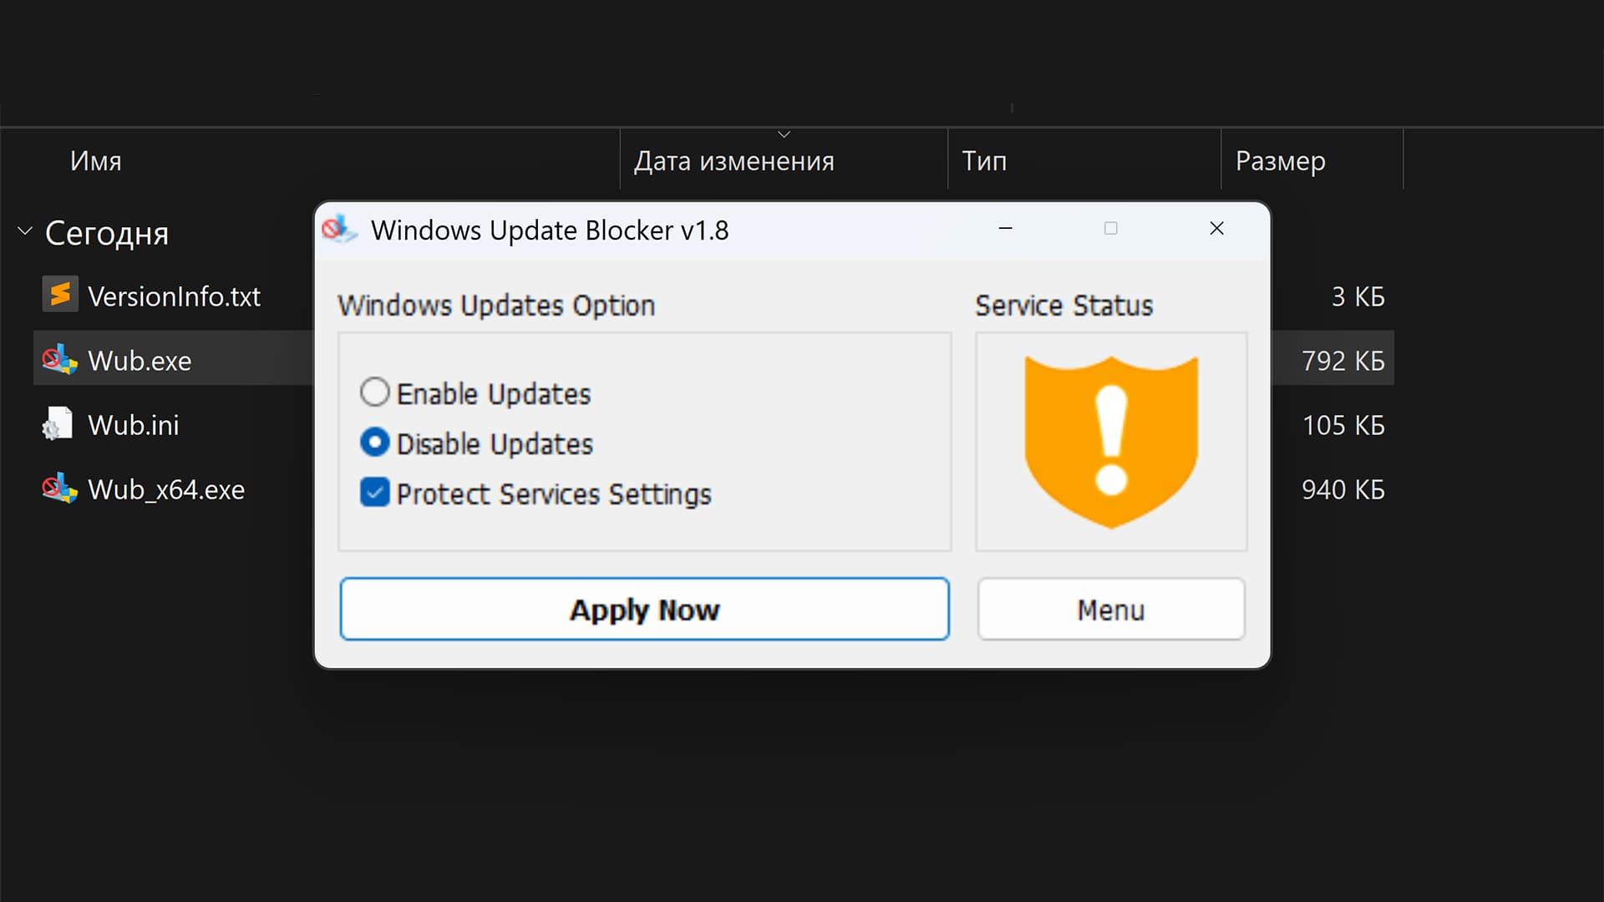The image size is (1604, 902).
Task: Click the VersionInfo.txt file icon
Action: tap(60, 295)
